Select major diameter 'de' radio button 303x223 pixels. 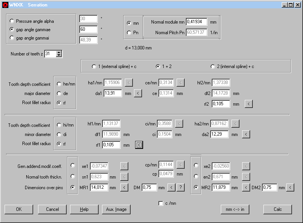click(59, 93)
